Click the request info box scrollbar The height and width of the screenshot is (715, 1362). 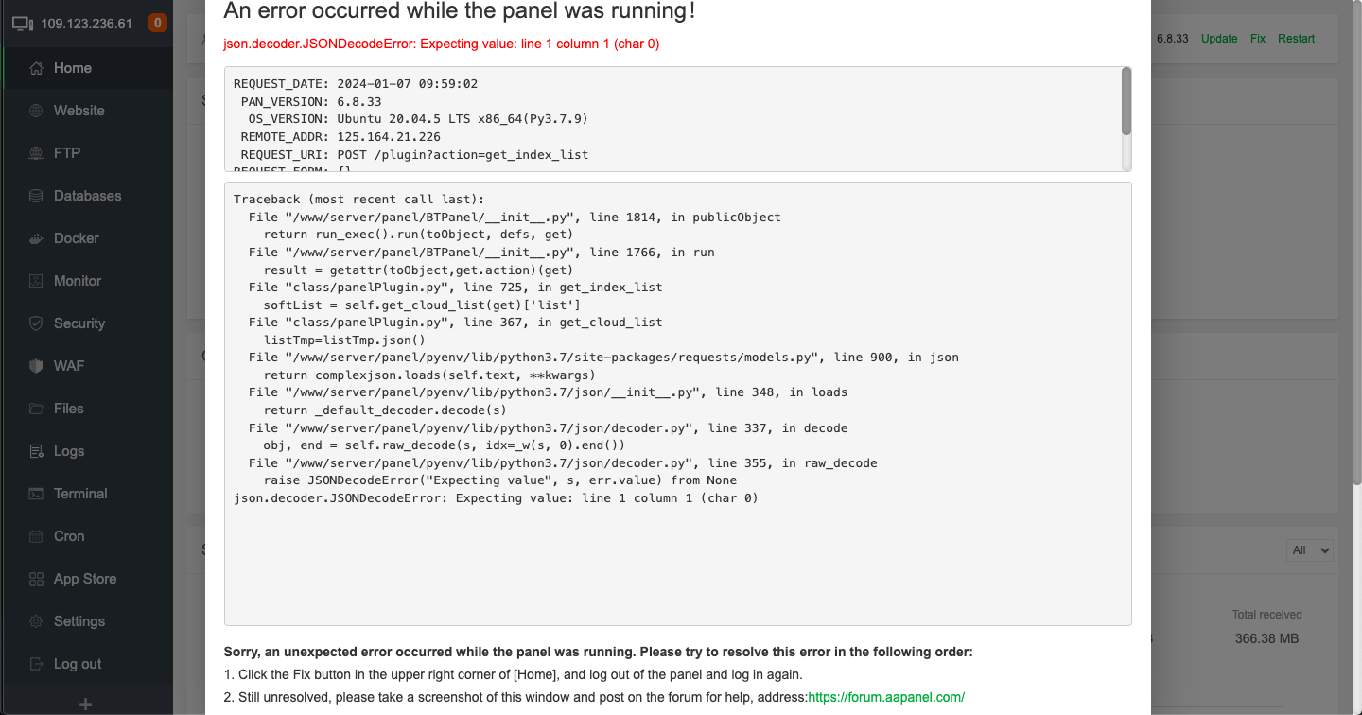1126,102
